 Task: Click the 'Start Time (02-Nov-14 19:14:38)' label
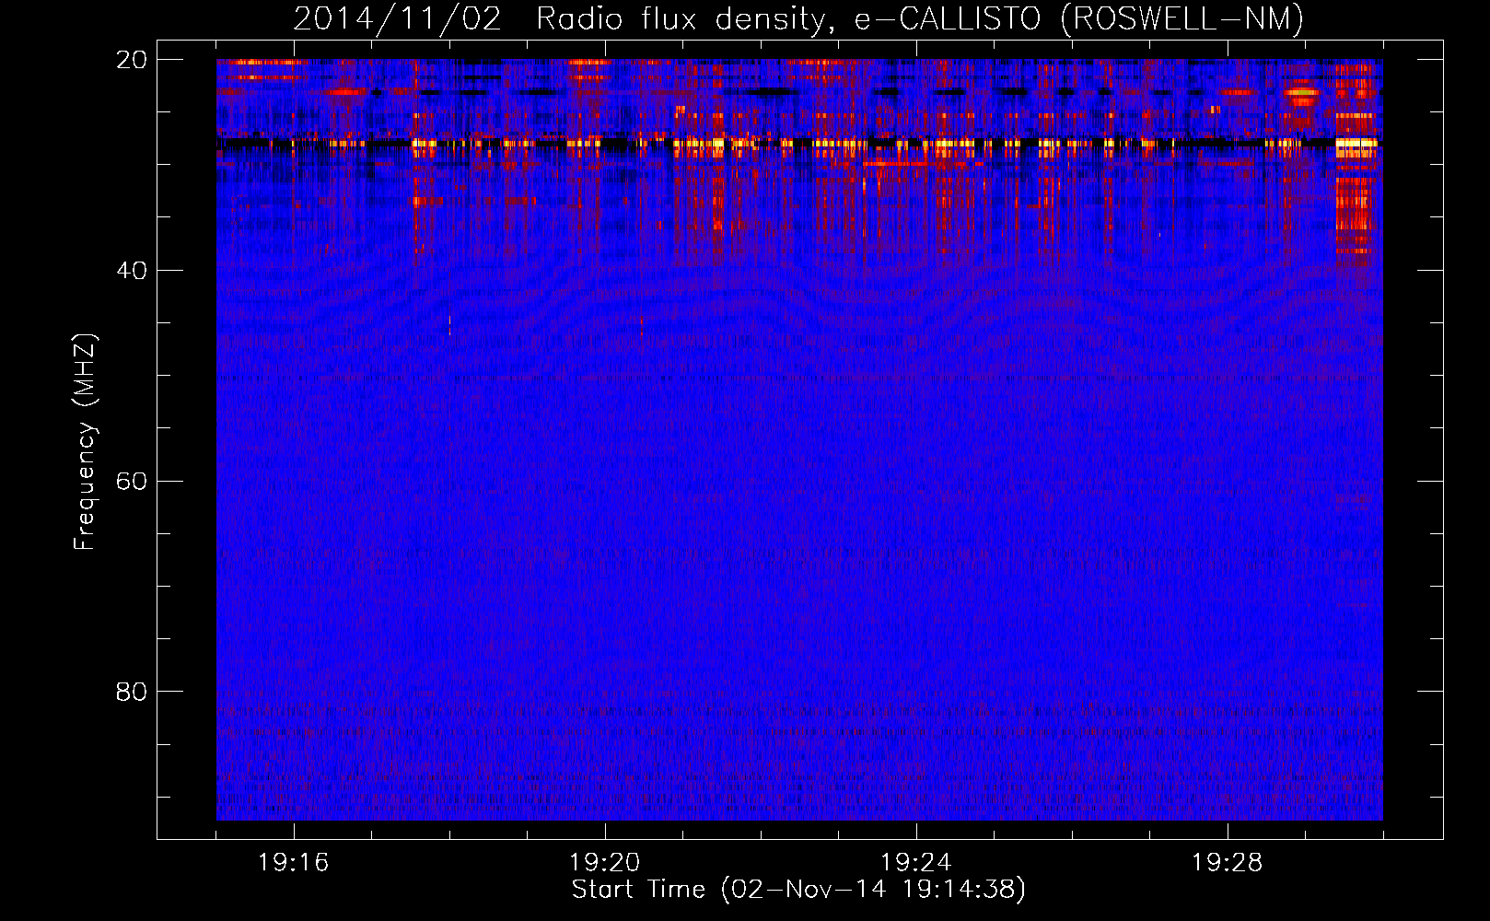[x=798, y=890]
